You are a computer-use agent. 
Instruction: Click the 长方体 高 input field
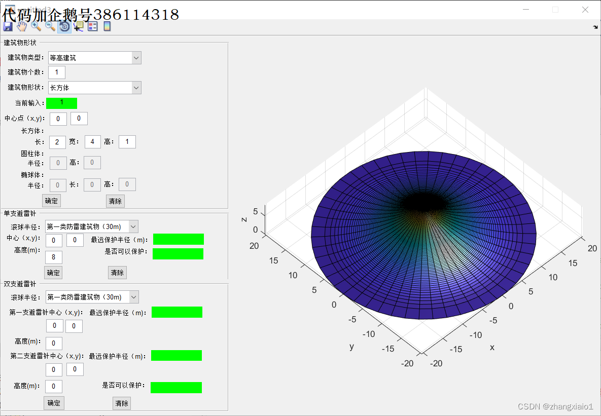[x=127, y=142]
